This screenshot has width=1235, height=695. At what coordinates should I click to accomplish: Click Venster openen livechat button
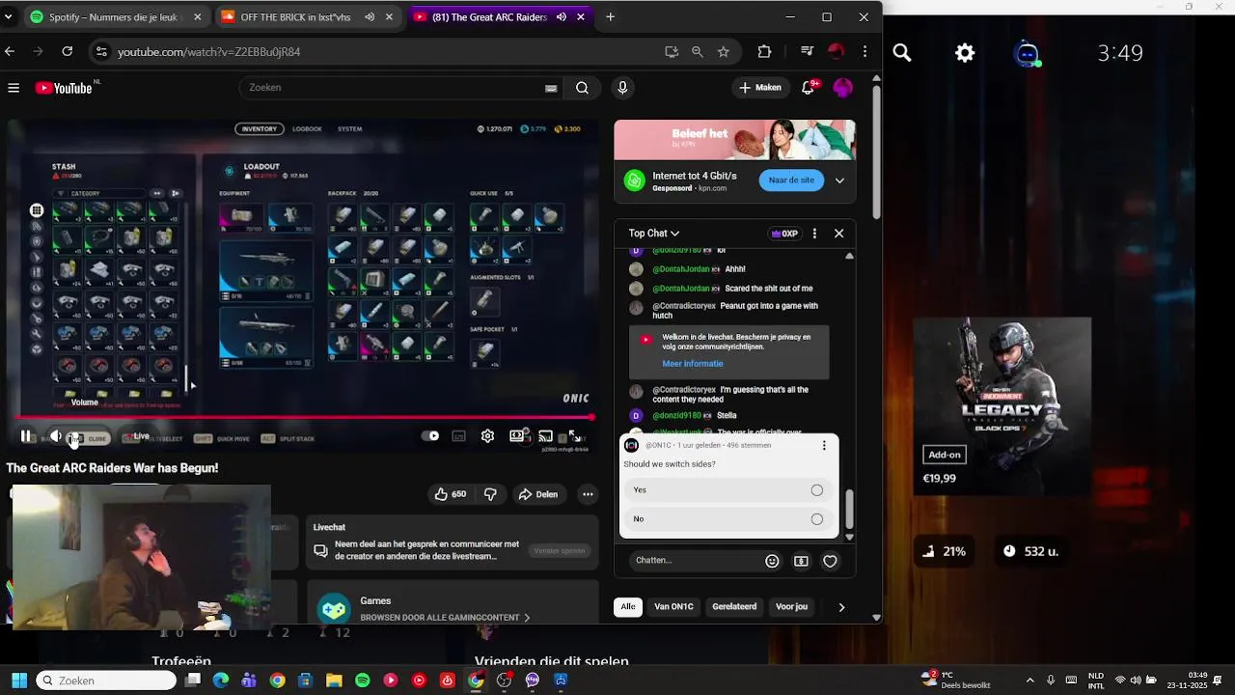(x=560, y=551)
